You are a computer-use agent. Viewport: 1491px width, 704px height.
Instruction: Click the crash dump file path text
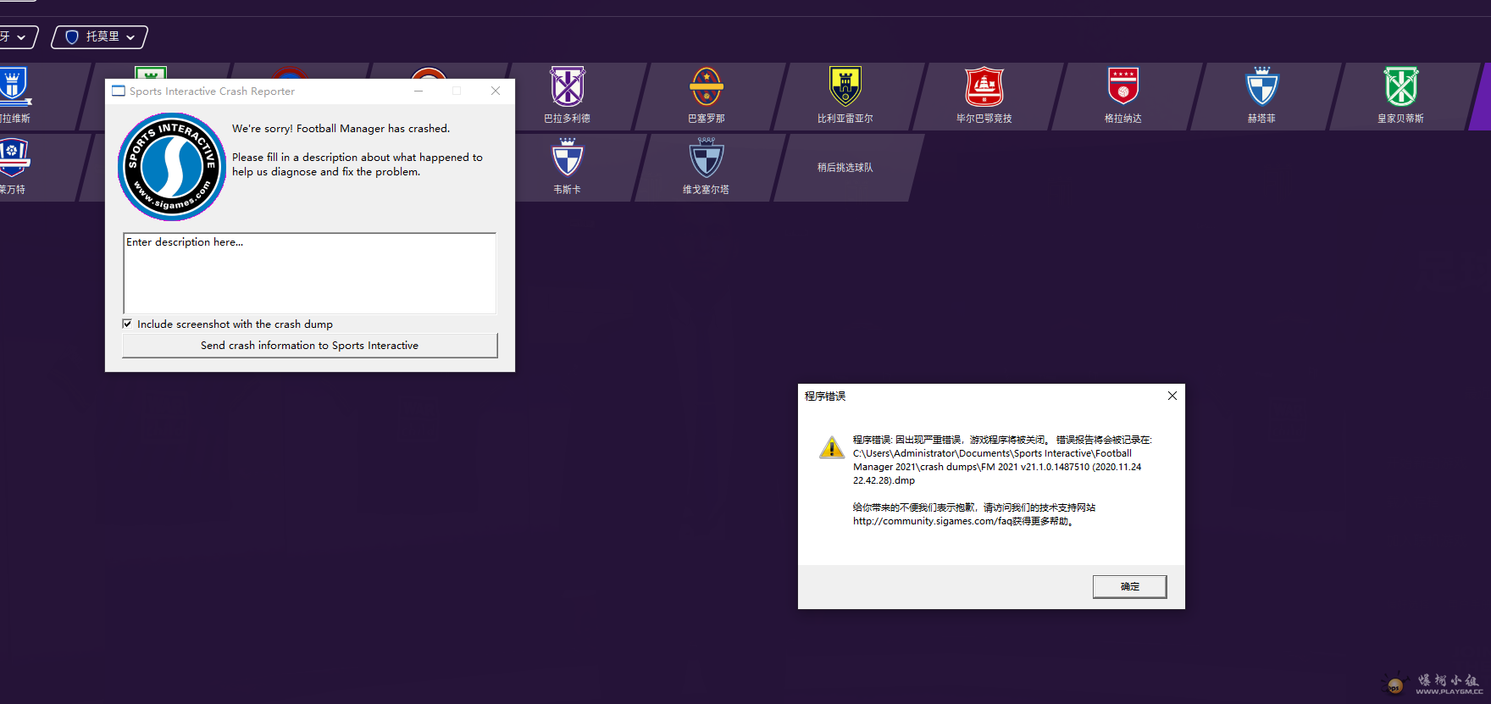coord(997,467)
